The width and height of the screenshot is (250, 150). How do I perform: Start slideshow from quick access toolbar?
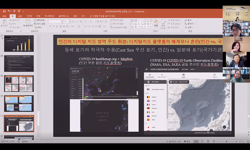tap(19, 11)
